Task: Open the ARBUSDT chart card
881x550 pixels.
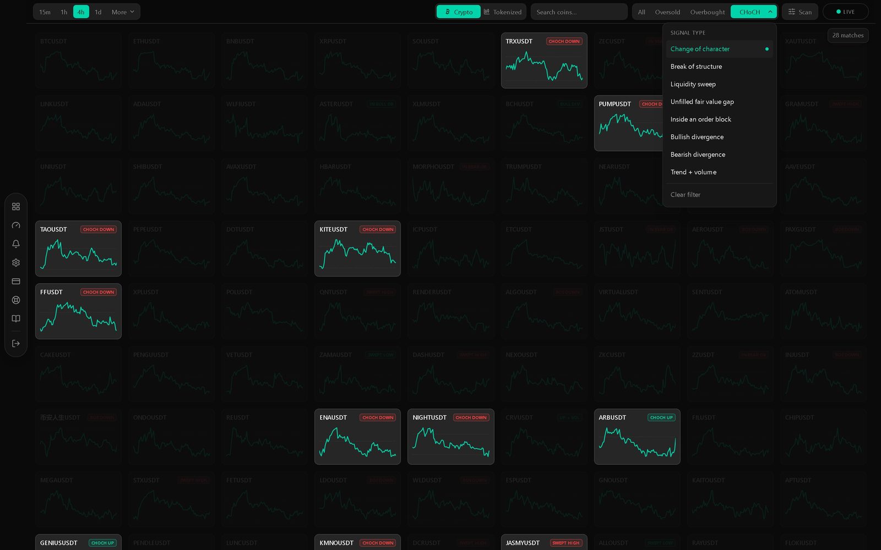Action: pyautogui.click(x=637, y=437)
